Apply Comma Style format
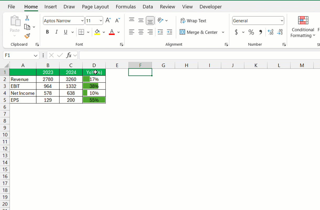This screenshot has width=320, height=210. pyautogui.click(x=260, y=32)
